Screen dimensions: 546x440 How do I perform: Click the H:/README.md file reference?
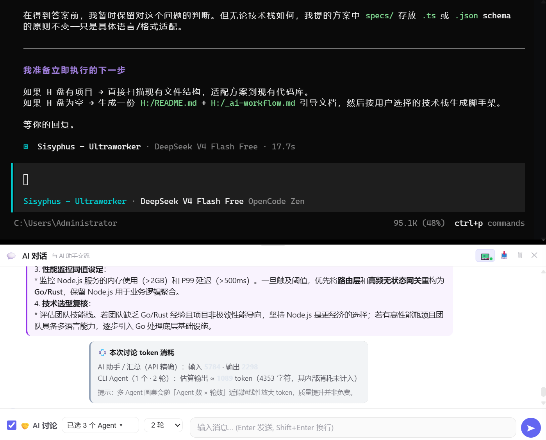pyautogui.click(x=169, y=103)
